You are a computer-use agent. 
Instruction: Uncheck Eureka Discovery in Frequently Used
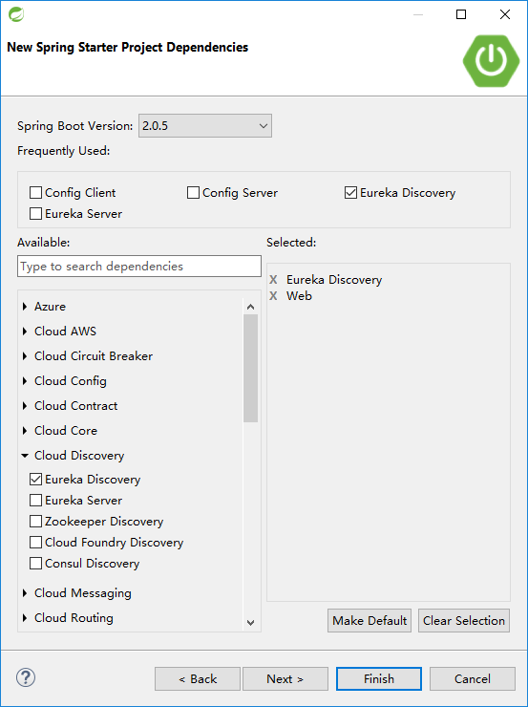tap(351, 193)
